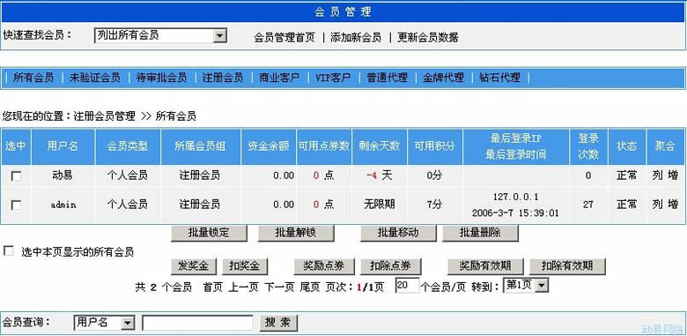Open the 普通代理 tab
The width and height of the screenshot is (687, 336).
(387, 78)
